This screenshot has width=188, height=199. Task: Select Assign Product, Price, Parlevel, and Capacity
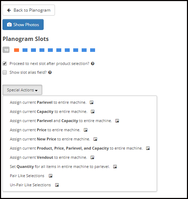76,148
